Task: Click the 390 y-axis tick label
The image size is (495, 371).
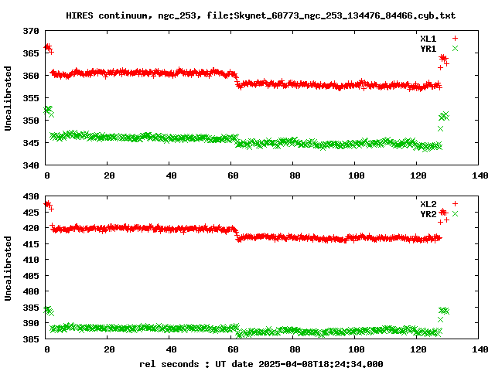Action: click(31, 323)
